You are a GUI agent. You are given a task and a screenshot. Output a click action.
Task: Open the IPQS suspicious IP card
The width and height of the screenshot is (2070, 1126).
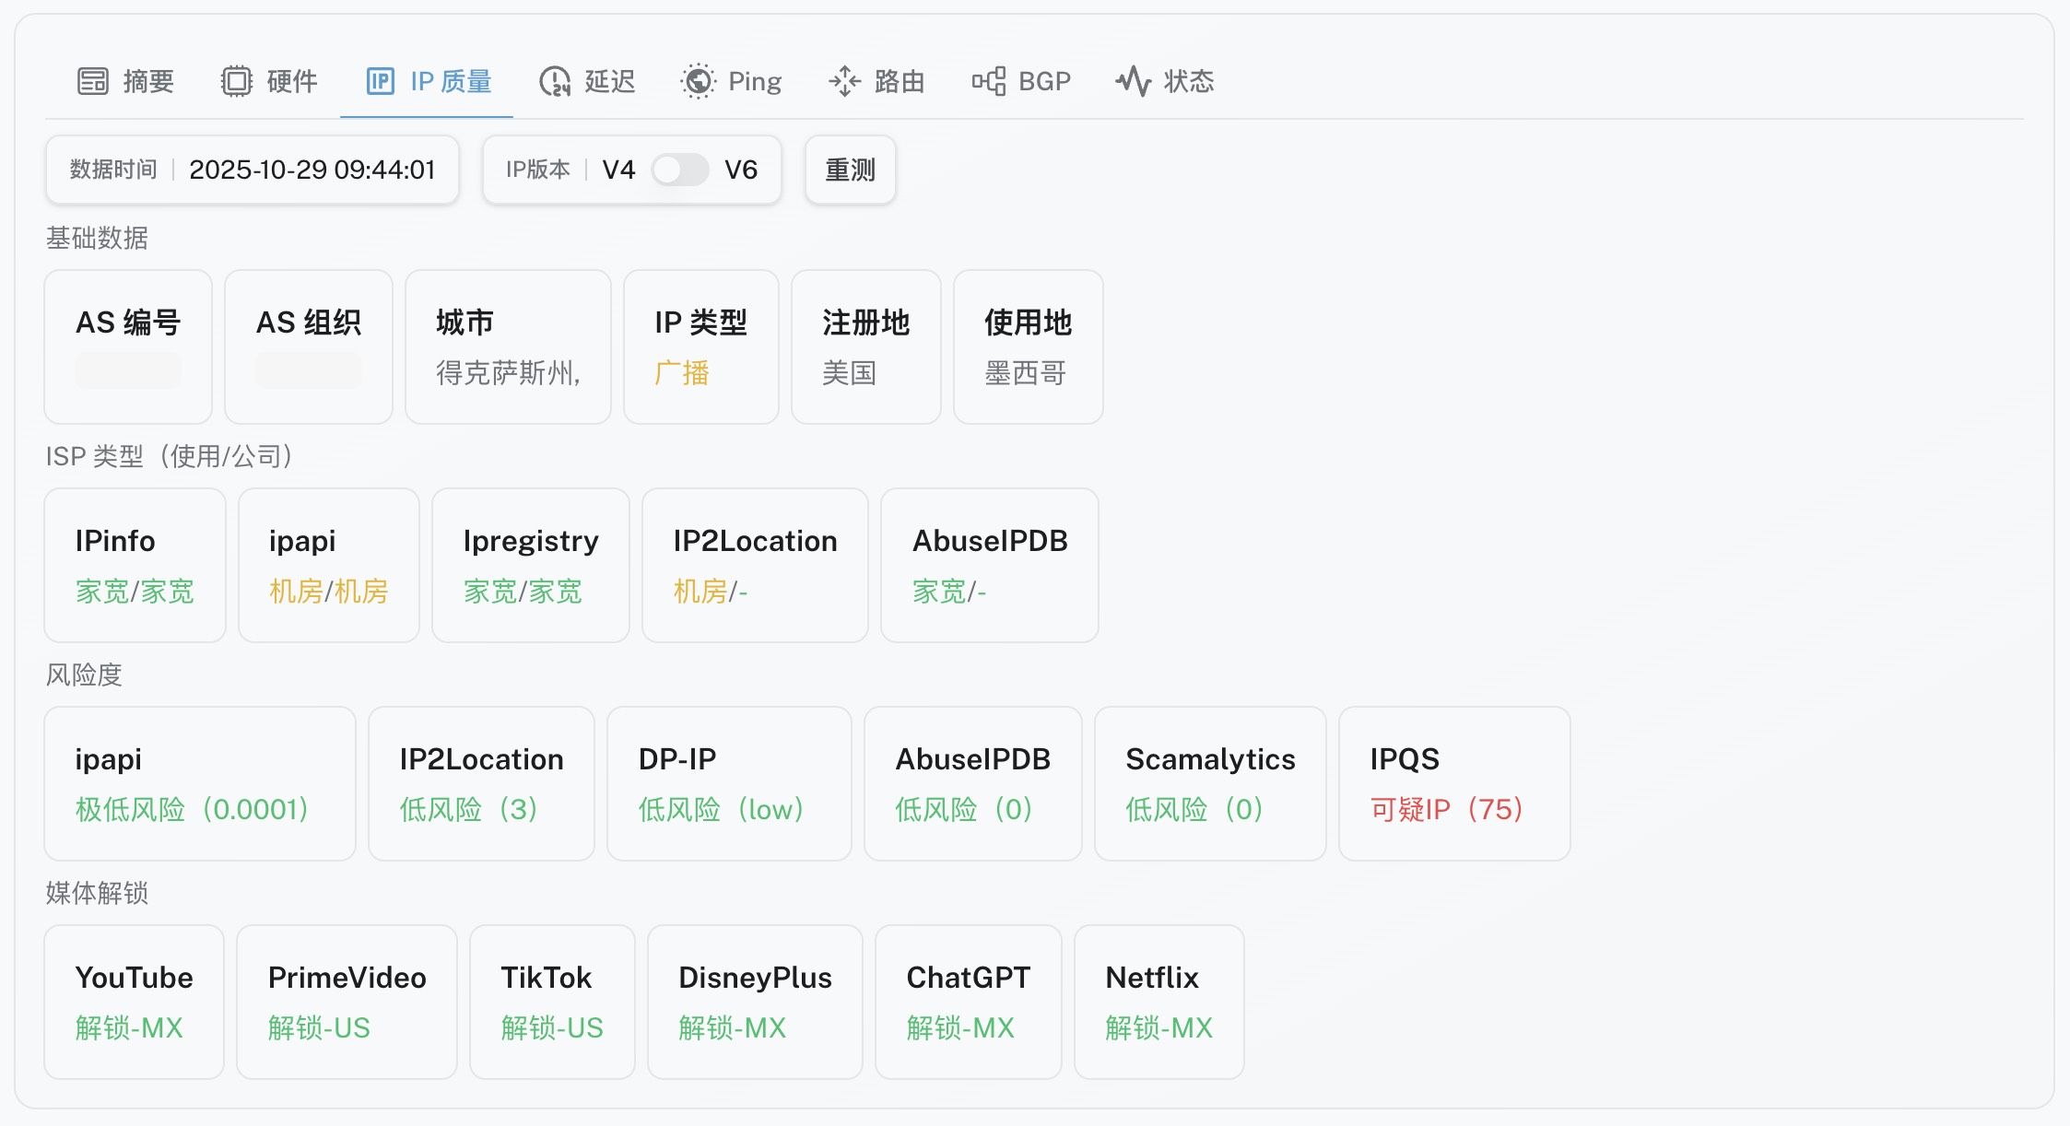point(1453,783)
